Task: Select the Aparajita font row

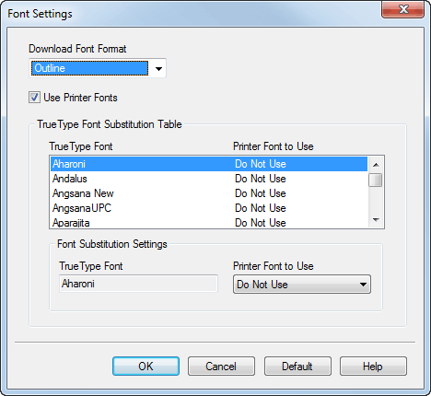Action: (x=209, y=222)
